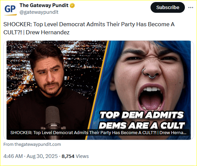Click the 4:46 AM Aug 30, 2025 timestamp

pyautogui.click(x=31, y=156)
